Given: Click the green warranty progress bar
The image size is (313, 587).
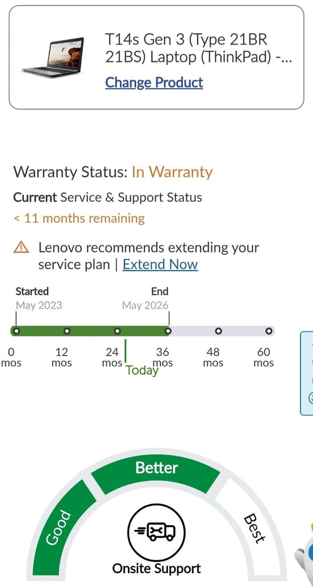Looking at the screenshot, I should [x=90, y=331].
